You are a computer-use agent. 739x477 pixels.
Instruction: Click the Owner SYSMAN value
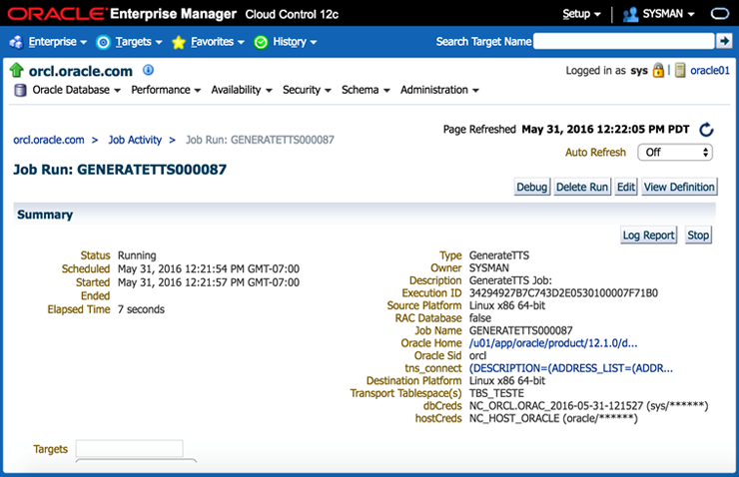pyautogui.click(x=488, y=267)
